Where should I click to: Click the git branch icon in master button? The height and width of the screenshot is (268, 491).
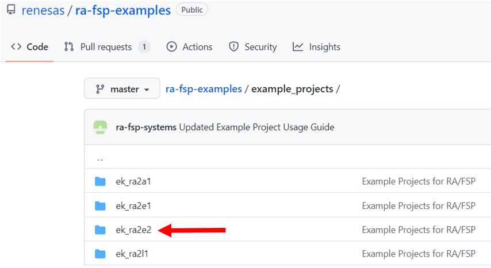click(x=100, y=89)
